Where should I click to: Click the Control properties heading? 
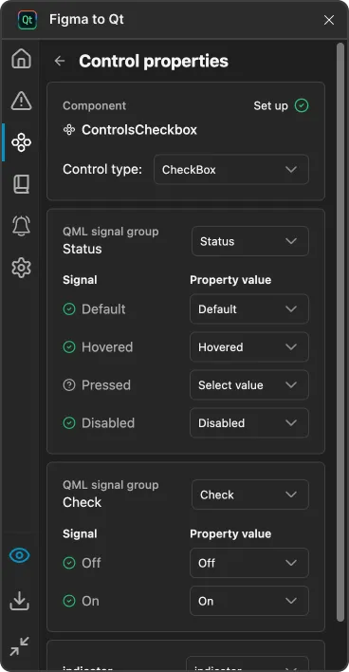(154, 61)
